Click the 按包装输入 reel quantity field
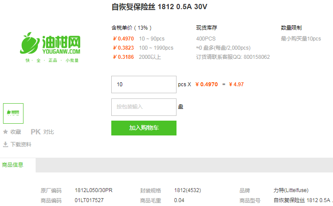Image resolution: width=333 pixels, height=206 pixels. point(144,107)
